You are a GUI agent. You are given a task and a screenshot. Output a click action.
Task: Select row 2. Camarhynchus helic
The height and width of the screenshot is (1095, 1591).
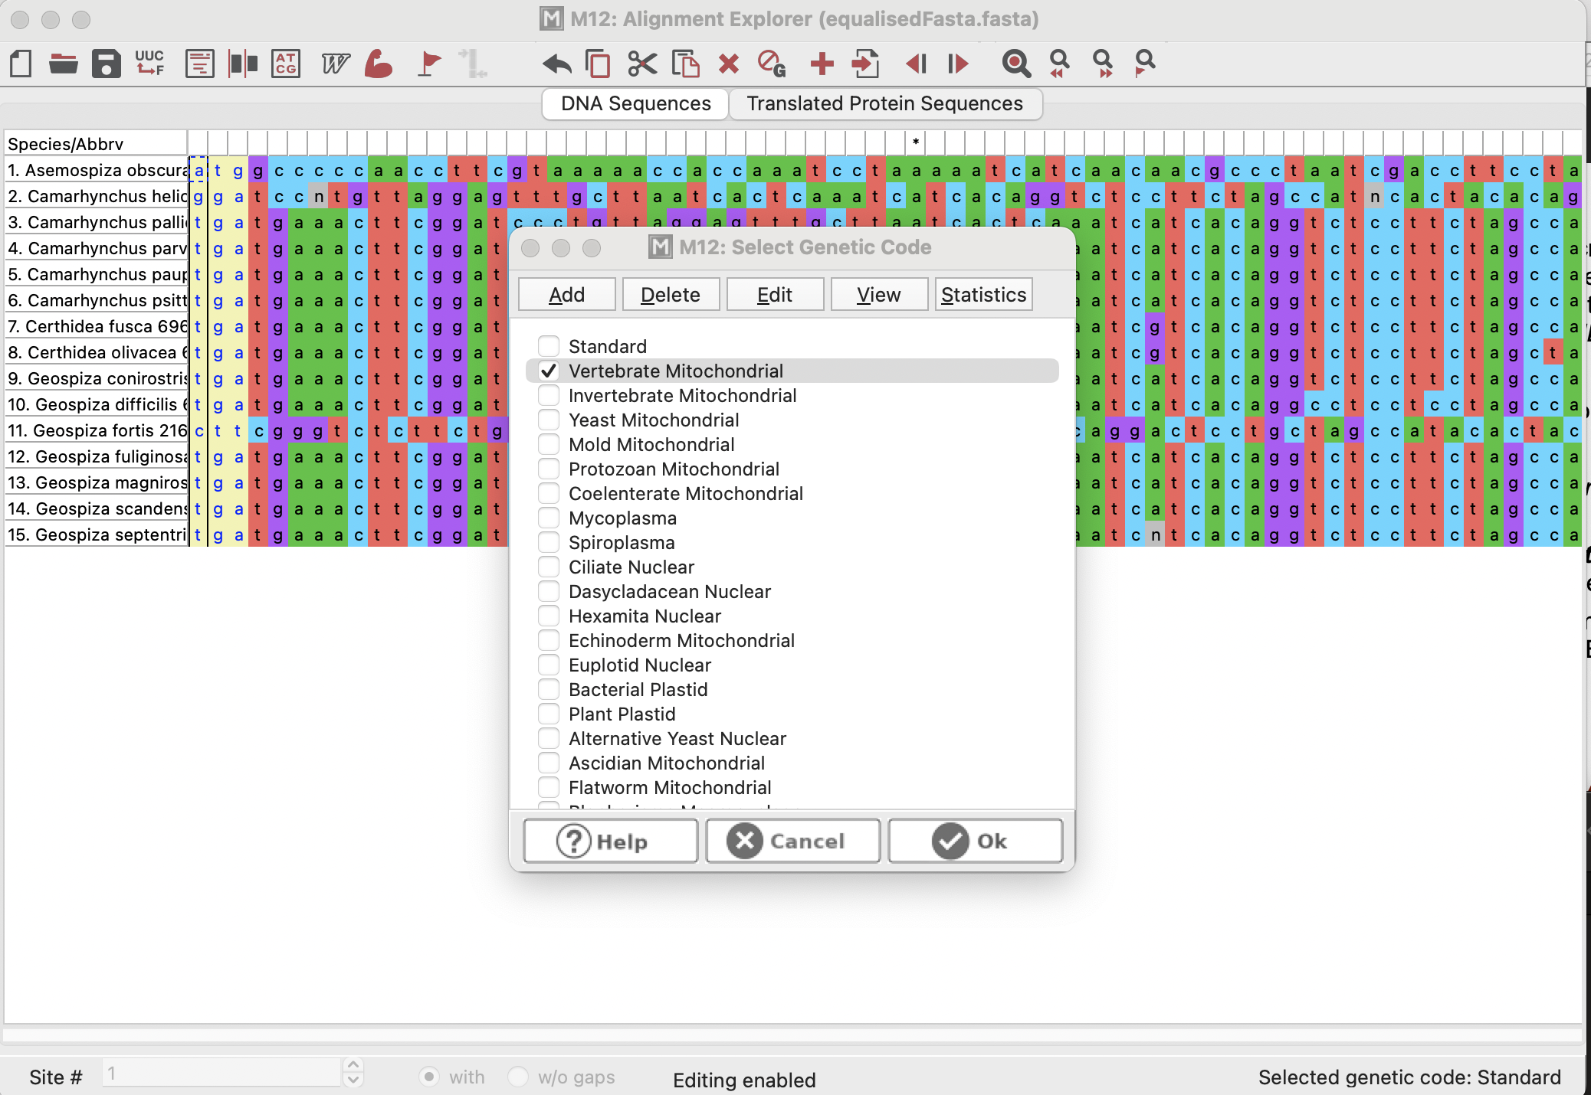97,196
